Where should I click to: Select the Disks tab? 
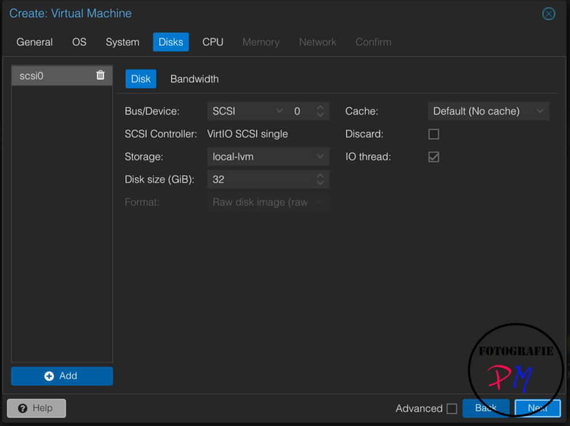pos(171,42)
